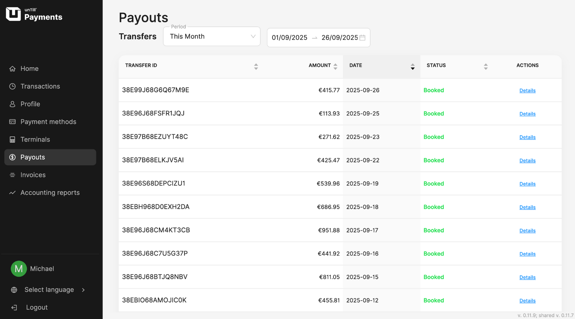
Task: Expand the Select language submenu
Action: click(x=83, y=290)
